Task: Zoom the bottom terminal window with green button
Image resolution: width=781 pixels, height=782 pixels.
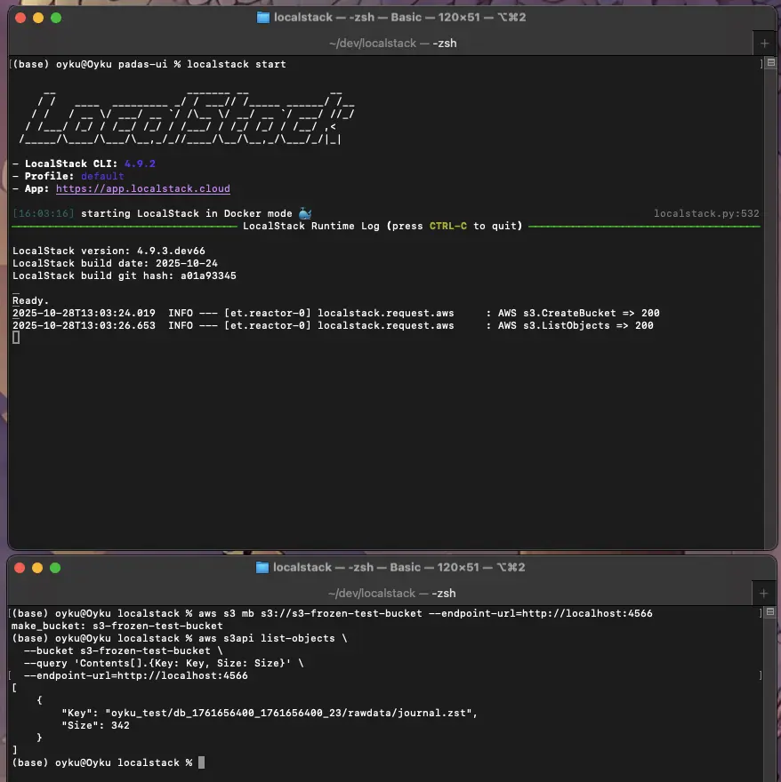Action: (x=56, y=568)
